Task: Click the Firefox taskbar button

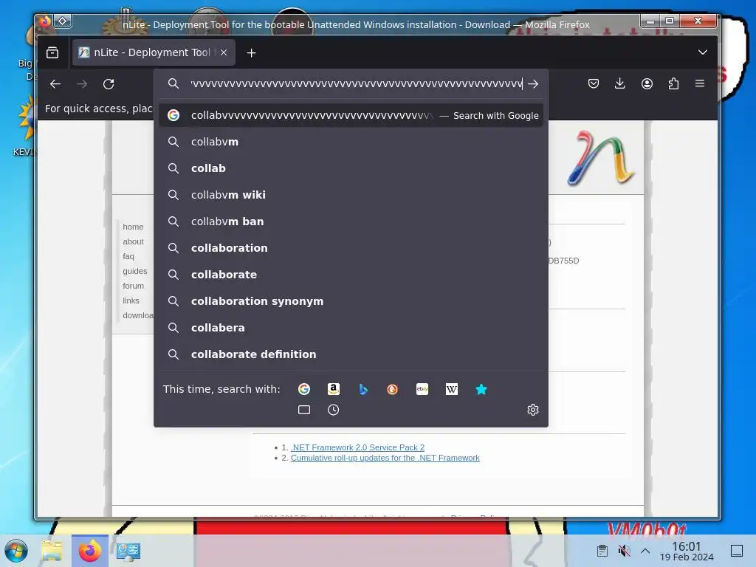Action: pos(89,551)
